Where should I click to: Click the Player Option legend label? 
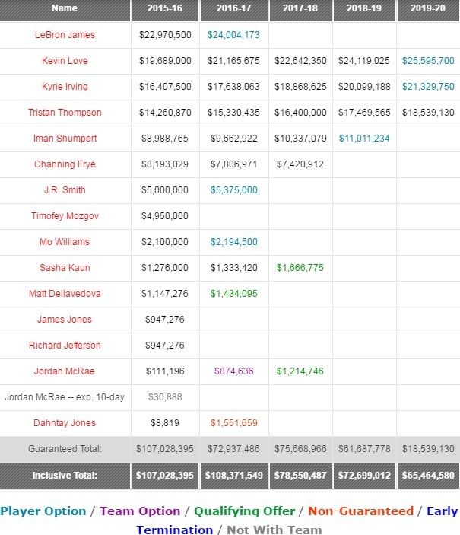point(43,511)
